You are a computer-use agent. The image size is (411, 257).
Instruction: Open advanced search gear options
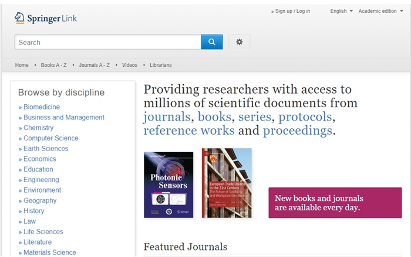pyautogui.click(x=240, y=42)
